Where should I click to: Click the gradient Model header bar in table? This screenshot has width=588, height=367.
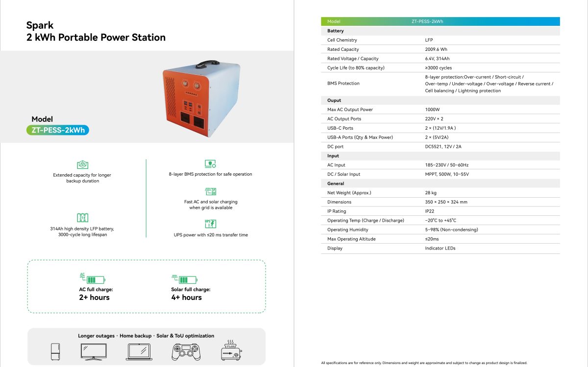(440, 22)
